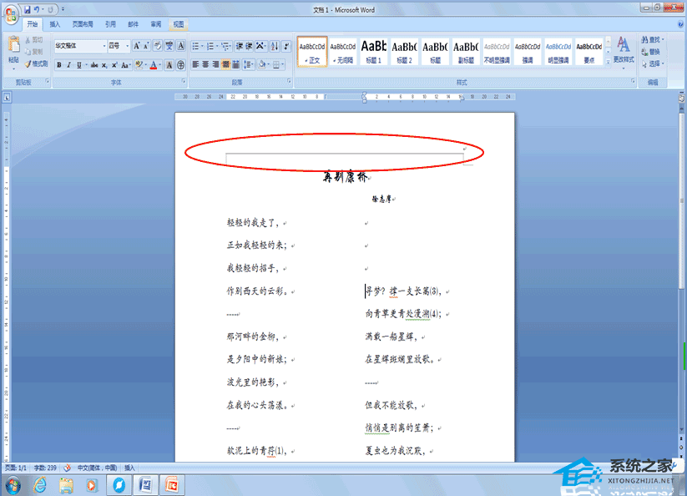Click the Superscript icon
Screen dimensions: 687x496
point(114,65)
